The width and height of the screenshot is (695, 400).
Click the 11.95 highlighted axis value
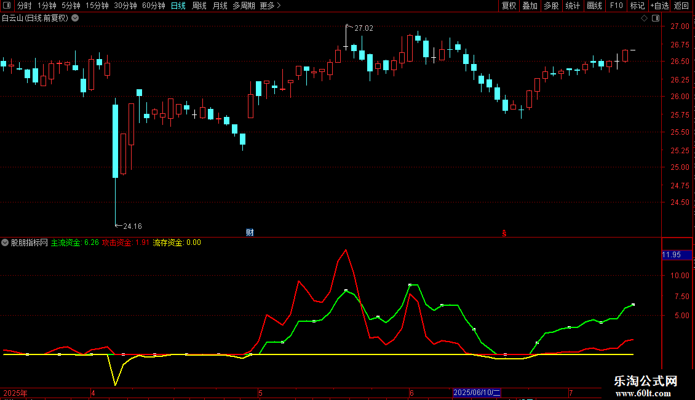[x=677, y=255]
